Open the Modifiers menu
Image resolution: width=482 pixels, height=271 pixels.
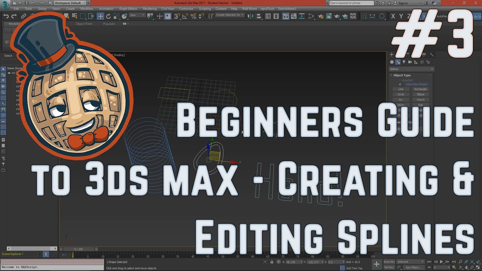click(x=87, y=9)
